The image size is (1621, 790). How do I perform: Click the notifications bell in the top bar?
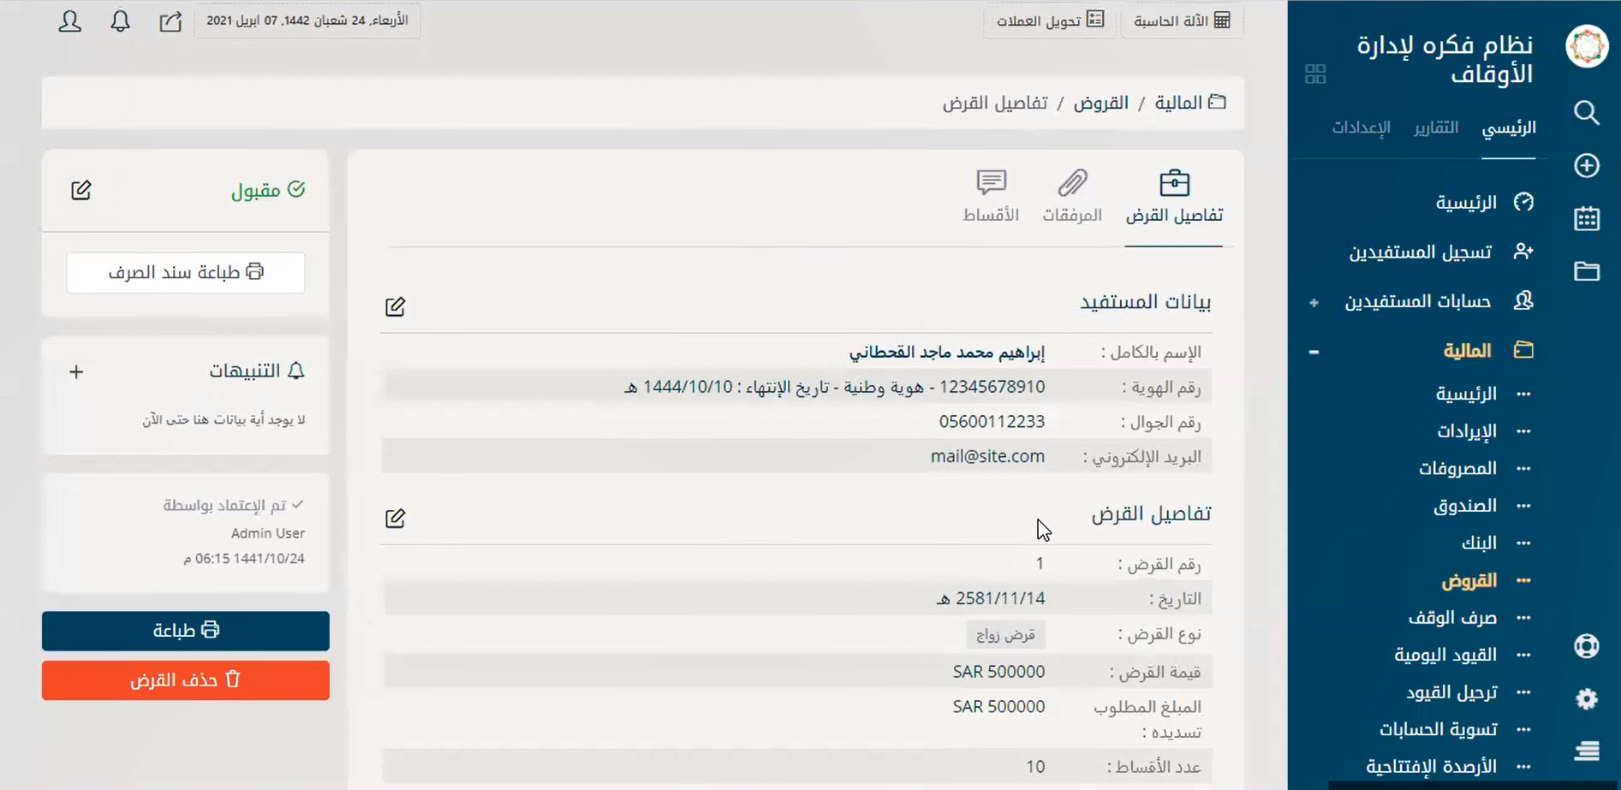pos(120,21)
